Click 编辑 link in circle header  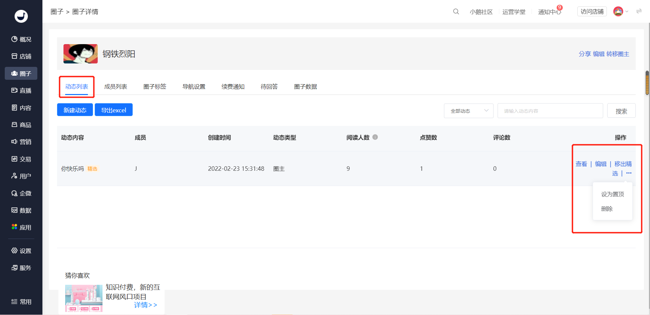(599, 54)
